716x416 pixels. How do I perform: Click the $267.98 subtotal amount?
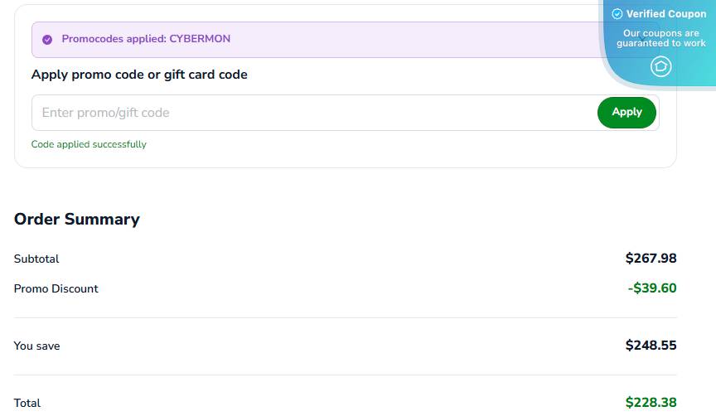pyautogui.click(x=651, y=259)
